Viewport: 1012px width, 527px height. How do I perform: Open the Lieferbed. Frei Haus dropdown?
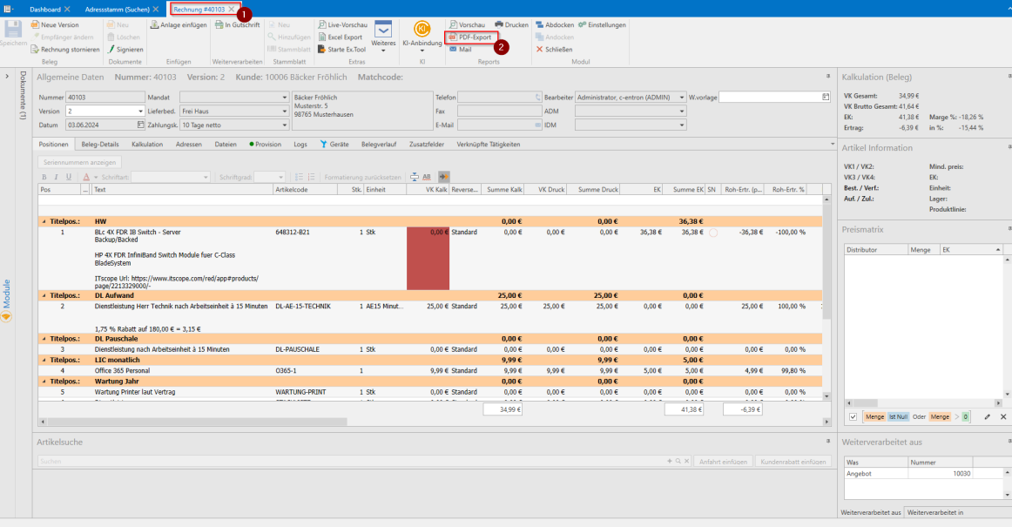tap(284, 111)
